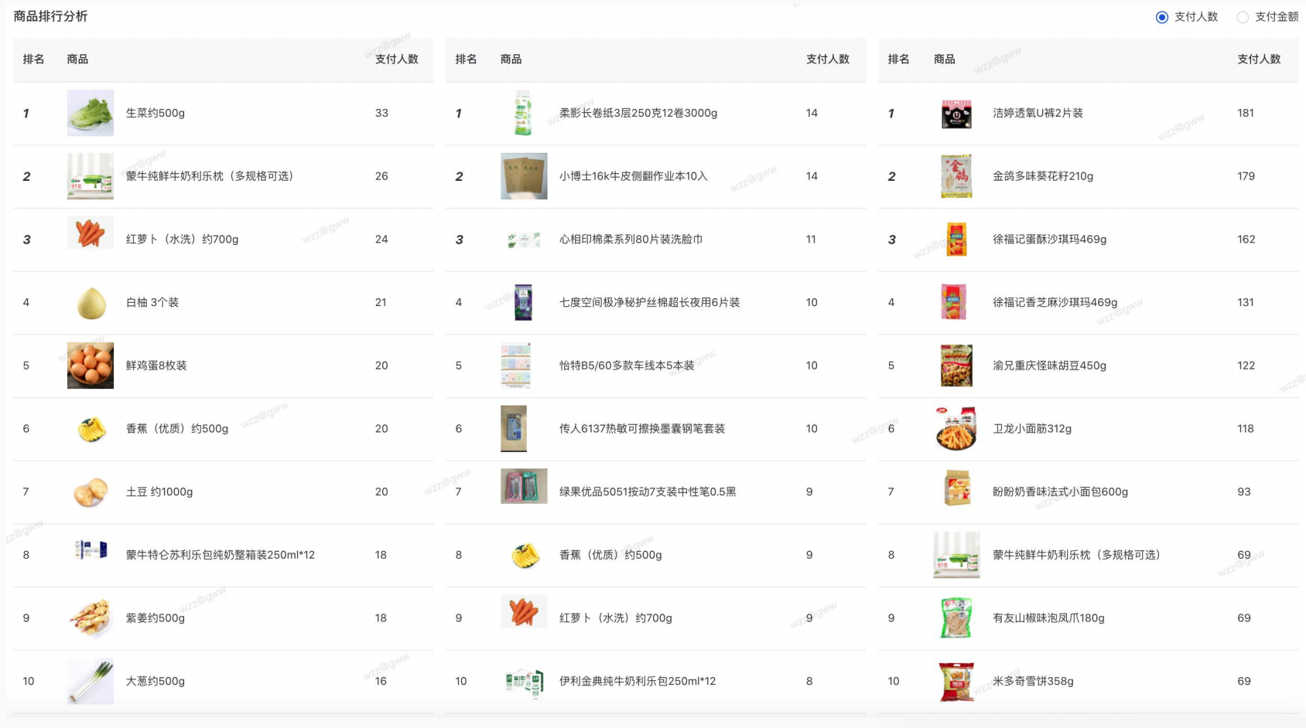The height and width of the screenshot is (728, 1306).
Task: Click 紫姜约500g product name
Action: tap(156, 617)
